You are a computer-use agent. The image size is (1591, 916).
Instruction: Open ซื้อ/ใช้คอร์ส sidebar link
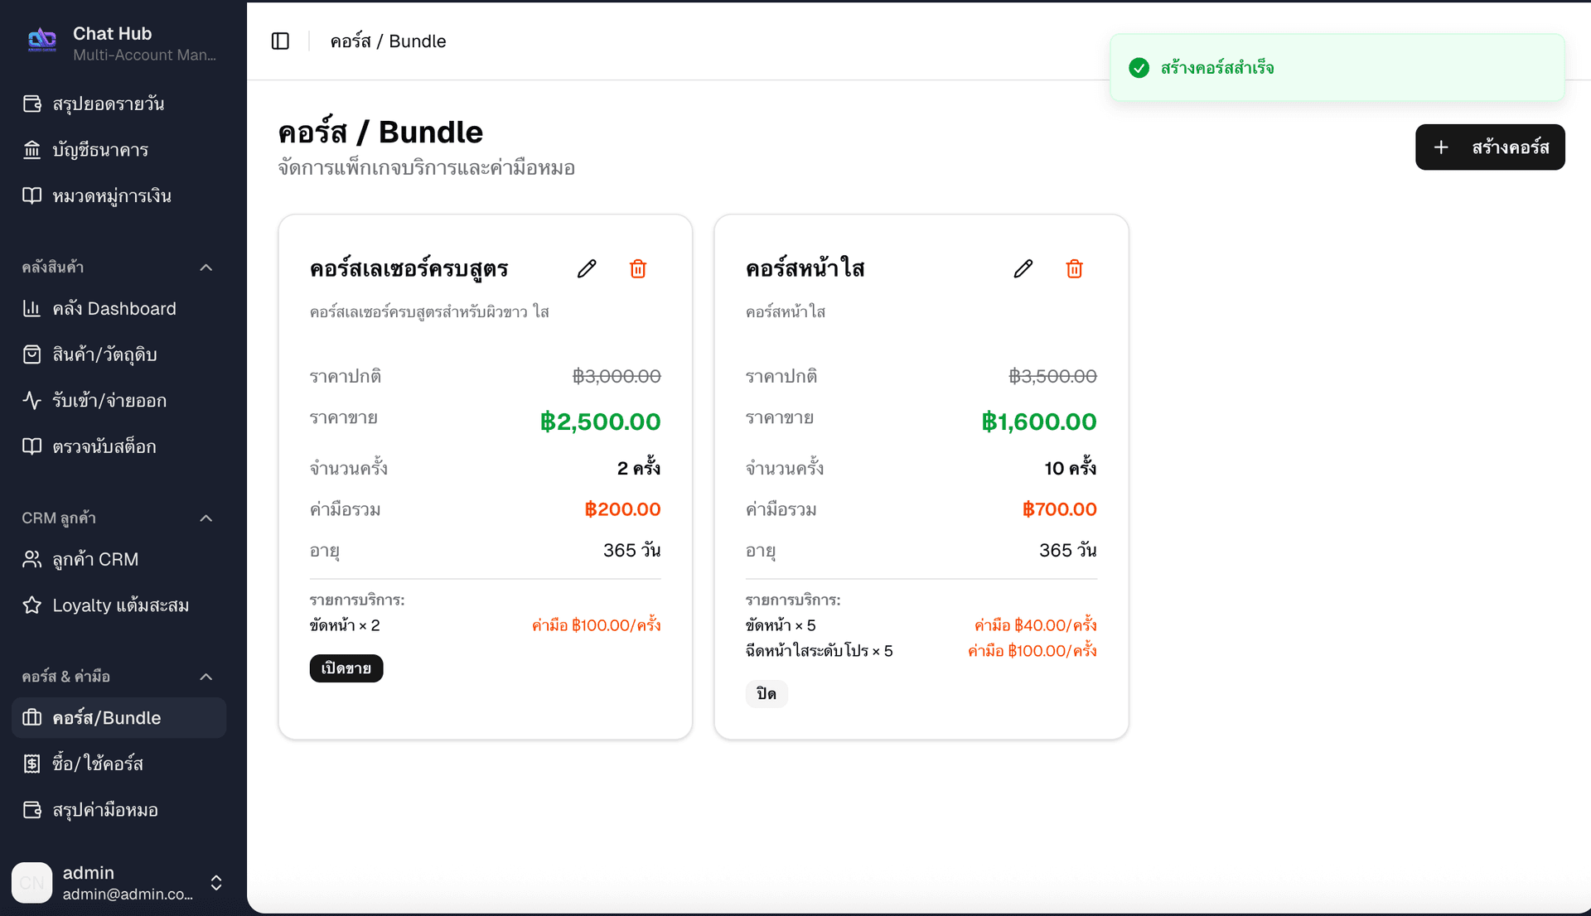[98, 764]
